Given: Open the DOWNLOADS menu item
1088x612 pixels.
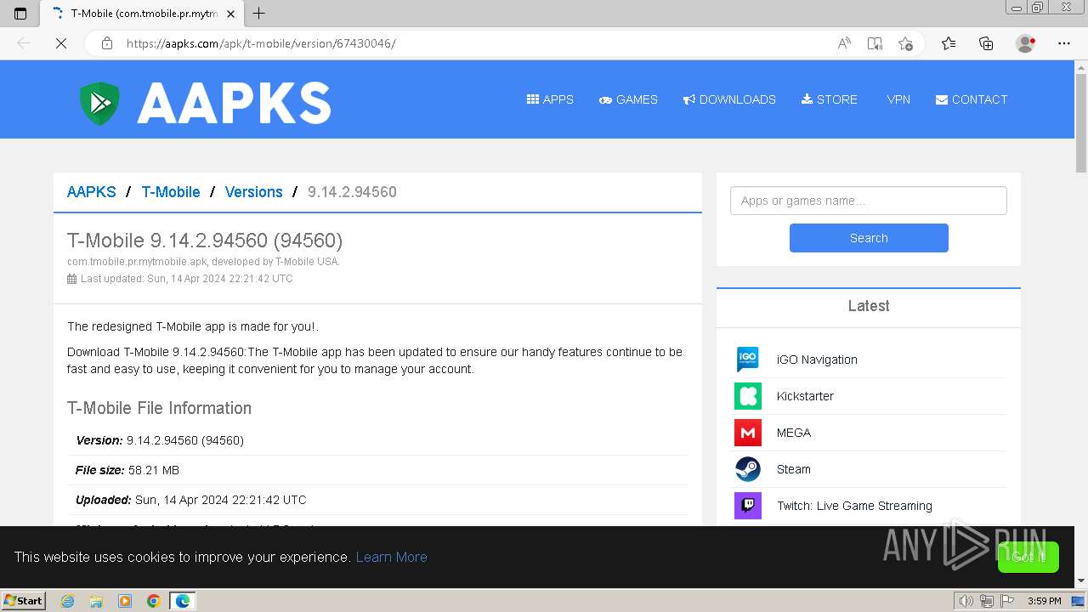Looking at the screenshot, I should 729,99.
